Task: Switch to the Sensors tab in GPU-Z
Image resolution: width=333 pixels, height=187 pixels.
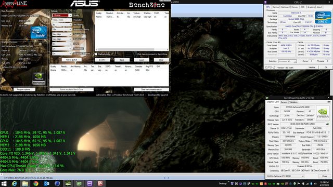Action: coord(284,102)
